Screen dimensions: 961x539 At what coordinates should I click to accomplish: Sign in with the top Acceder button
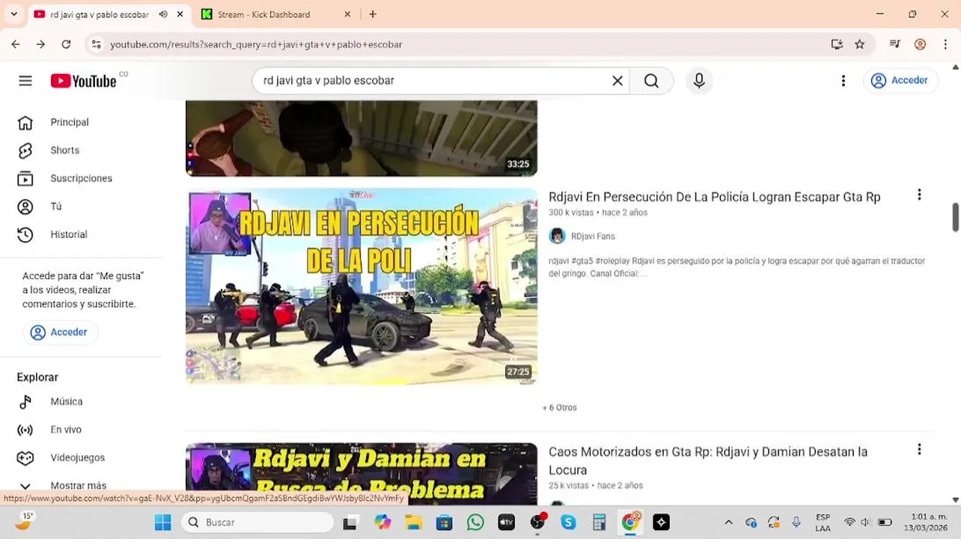click(x=900, y=81)
